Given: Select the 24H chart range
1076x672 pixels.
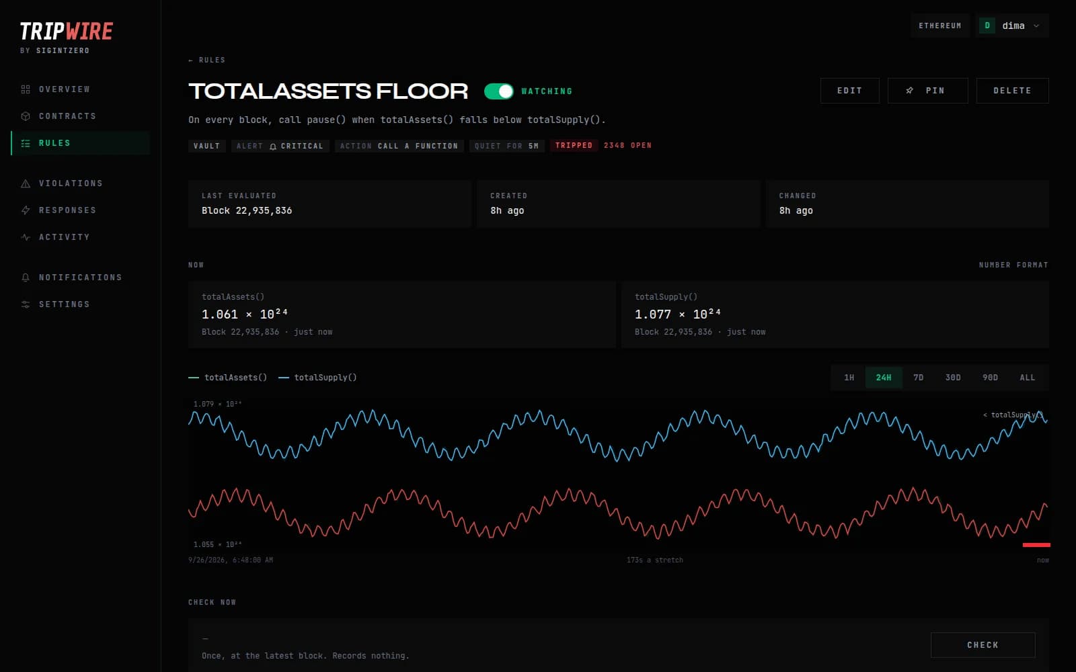Looking at the screenshot, I should [x=884, y=378].
